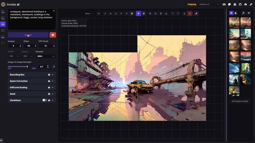
Task: Open the Nodes tab in sidebar
Action: 3,30
